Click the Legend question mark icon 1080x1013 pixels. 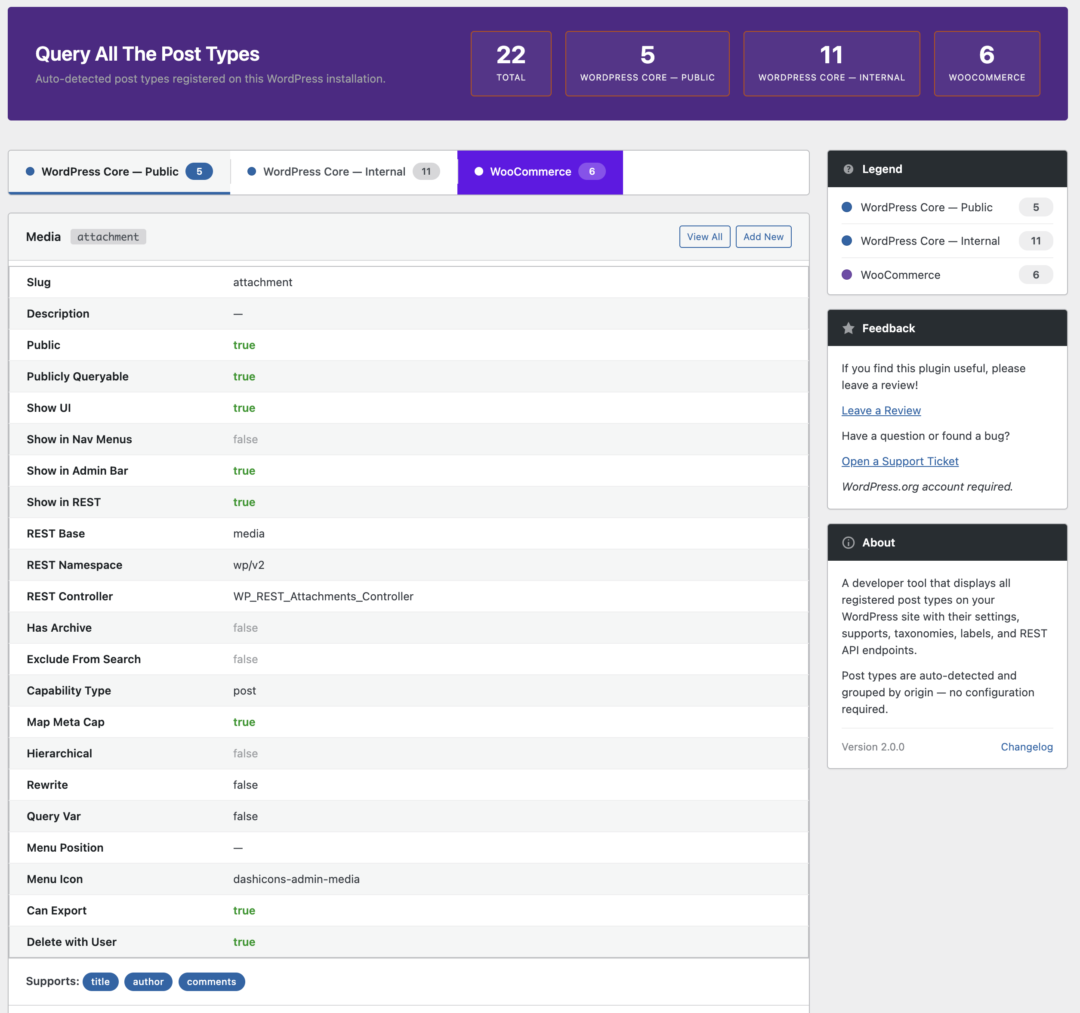pos(848,169)
